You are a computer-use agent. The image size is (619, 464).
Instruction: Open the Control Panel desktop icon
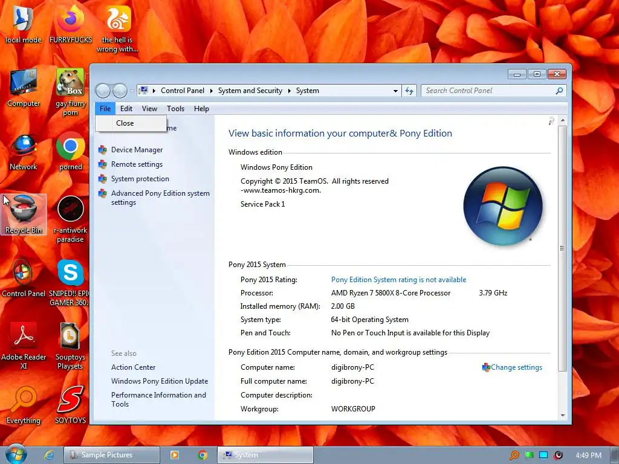pyautogui.click(x=23, y=278)
